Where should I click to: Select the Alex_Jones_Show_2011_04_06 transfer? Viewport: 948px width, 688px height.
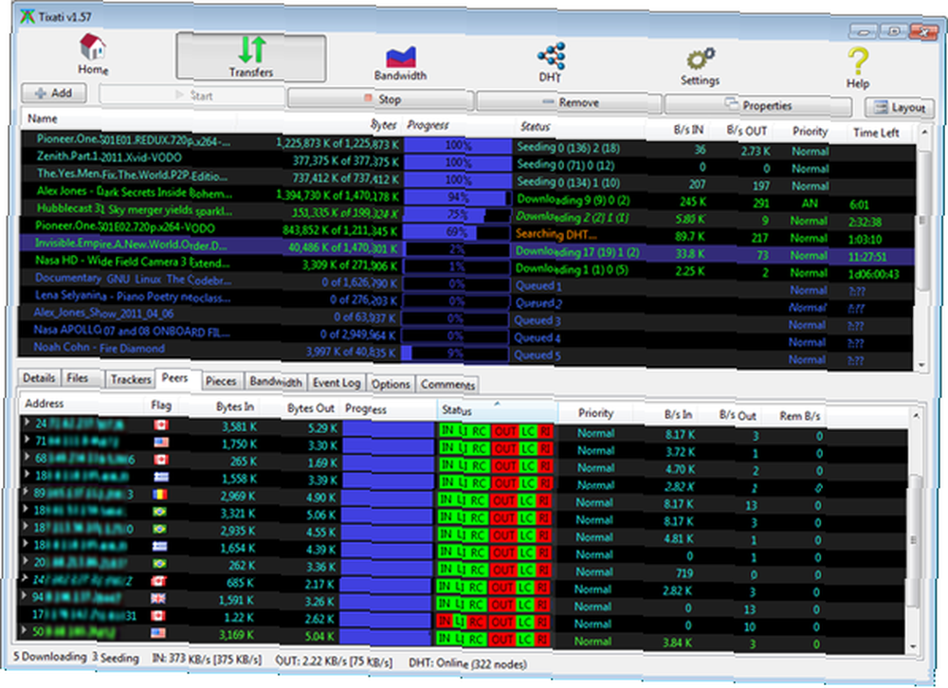pos(465,318)
